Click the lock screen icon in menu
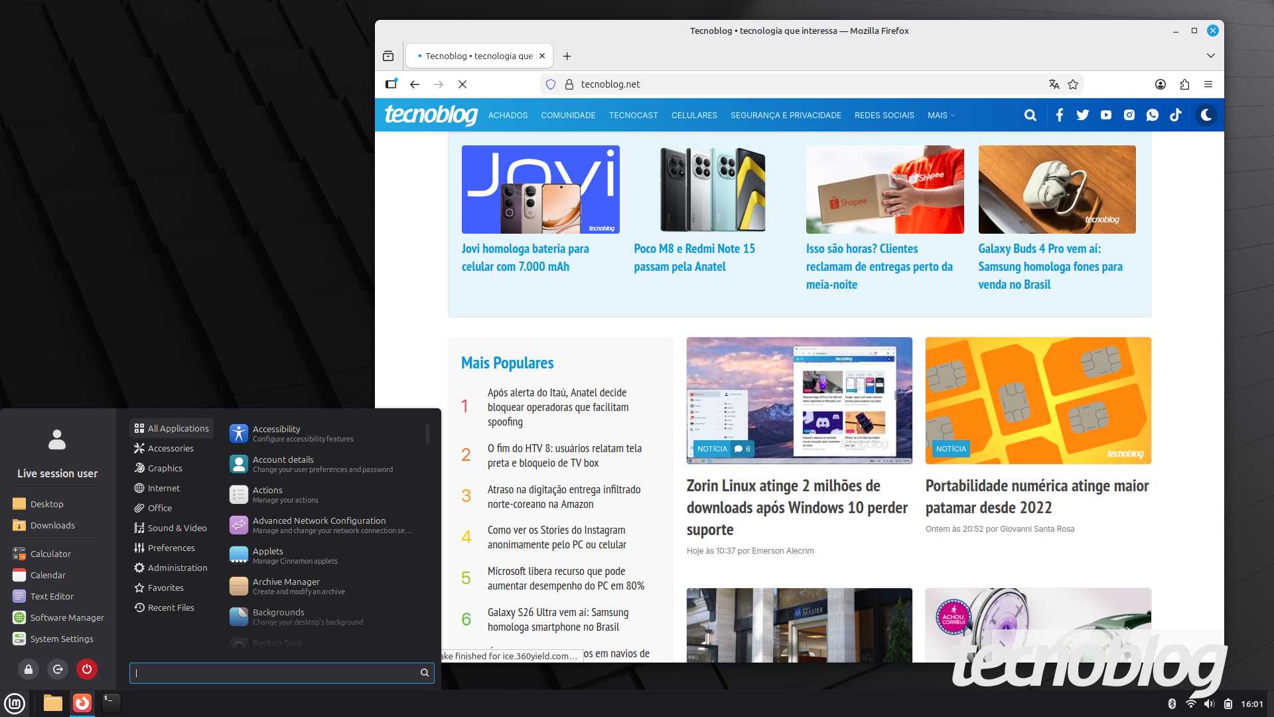The height and width of the screenshot is (717, 1274). pyautogui.click(x=29, y=669)
